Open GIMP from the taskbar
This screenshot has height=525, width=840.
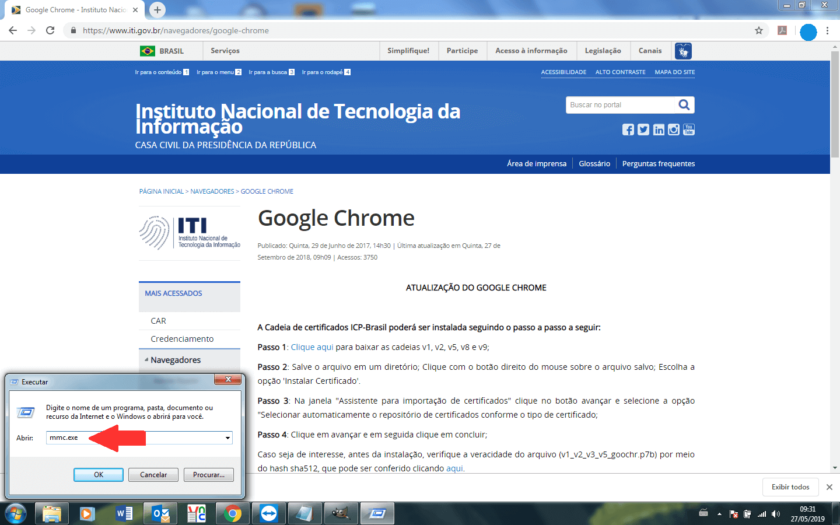341,514
